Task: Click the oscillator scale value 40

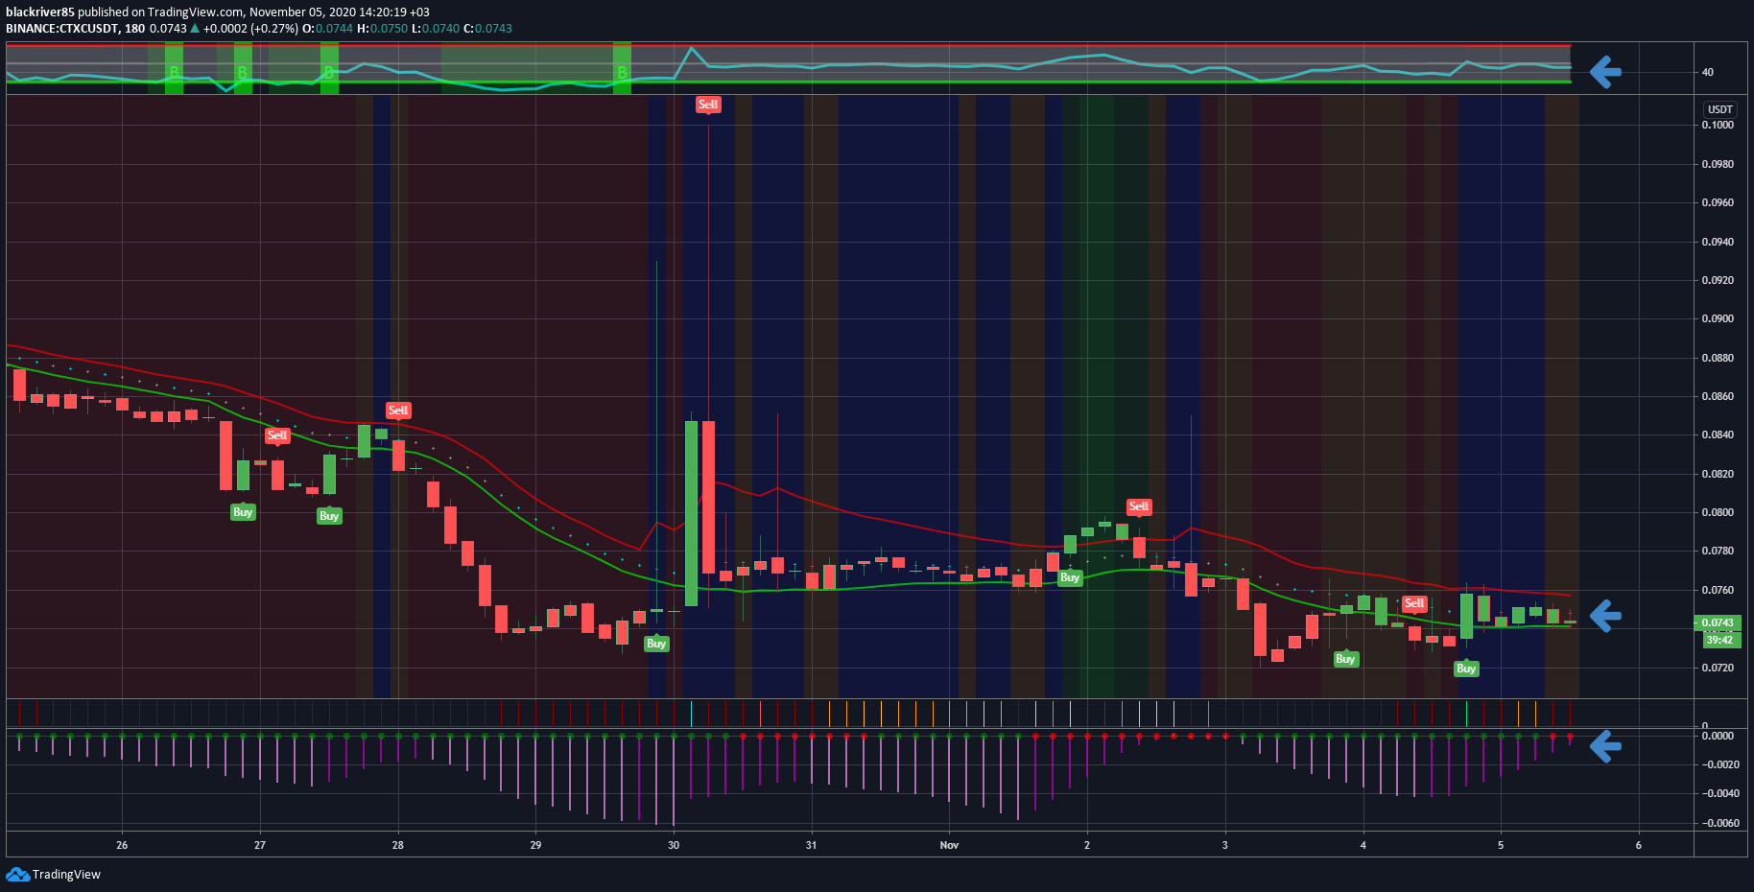Action: click(1708, 72)
